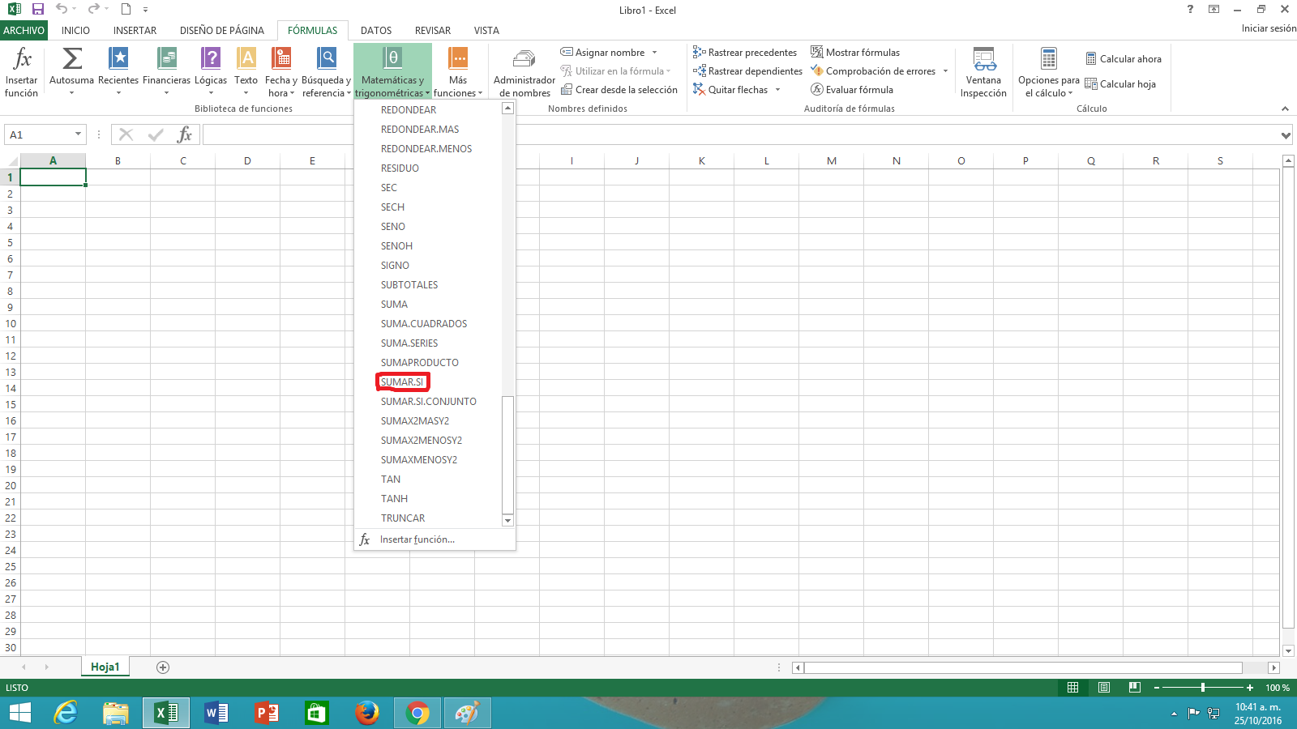Click the Autosuma sigma icon
This screenshot has width=1297, height=729.
[x=71, y=58]
